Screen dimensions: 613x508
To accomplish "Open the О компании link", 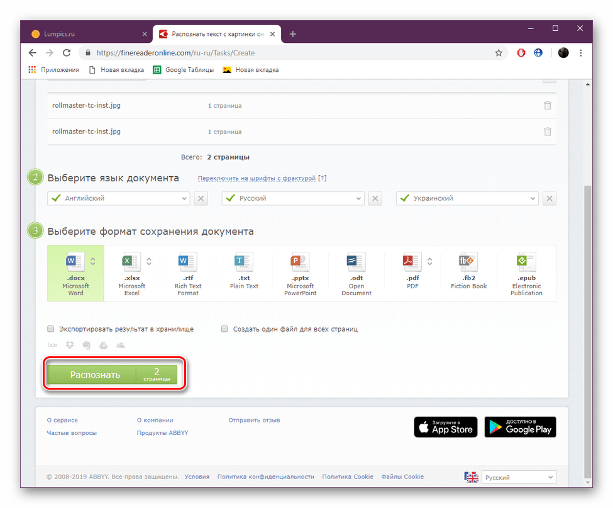I will (155, 420).
